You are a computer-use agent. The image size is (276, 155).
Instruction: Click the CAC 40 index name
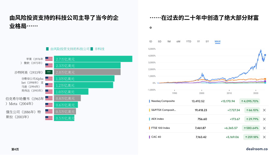tap(156, 137)
